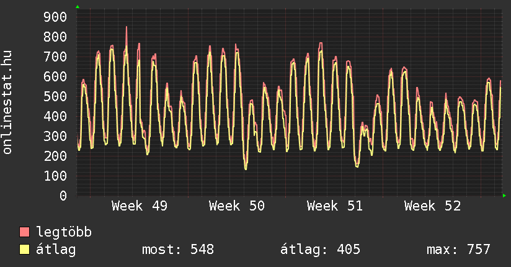
Task: Select the Week 52 axis label
Action: pyautogui.click(x=432, y=206)
